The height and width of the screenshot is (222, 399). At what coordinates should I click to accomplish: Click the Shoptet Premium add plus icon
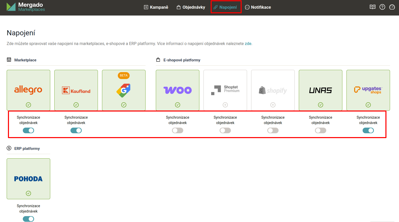point(225,105)
